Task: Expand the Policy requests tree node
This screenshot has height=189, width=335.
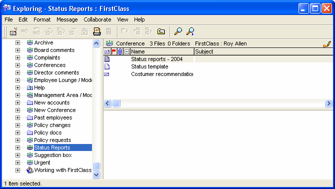Action: [x=17, y=140]
